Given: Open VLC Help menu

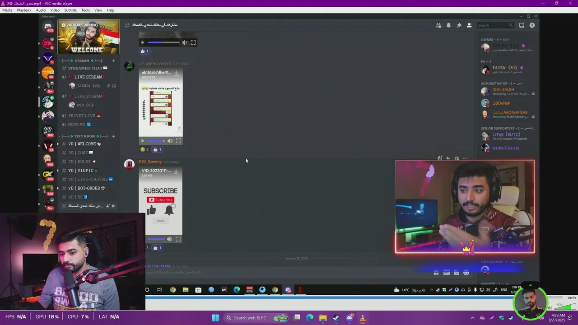Looking at the screenshot, I should tap(111, 10).
